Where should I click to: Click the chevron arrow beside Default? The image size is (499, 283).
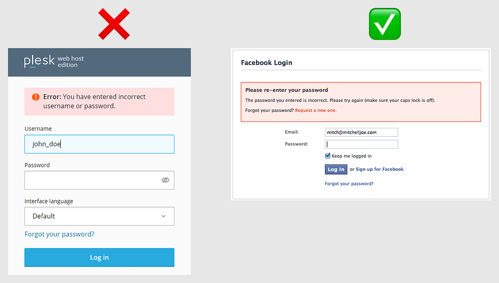tap(163, 216)
